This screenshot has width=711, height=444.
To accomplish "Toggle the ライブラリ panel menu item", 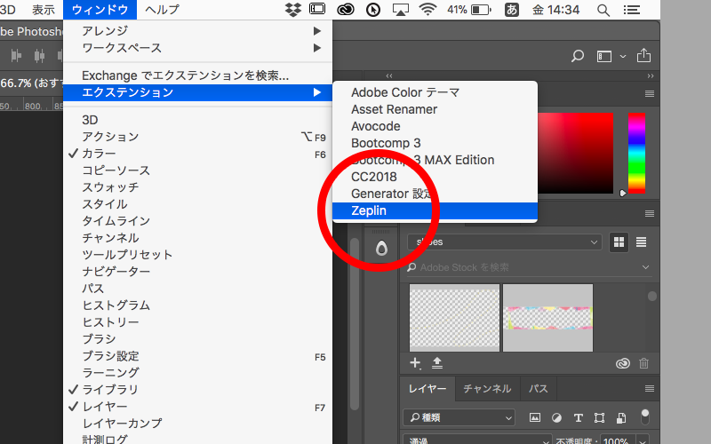I will pos(198,390).
